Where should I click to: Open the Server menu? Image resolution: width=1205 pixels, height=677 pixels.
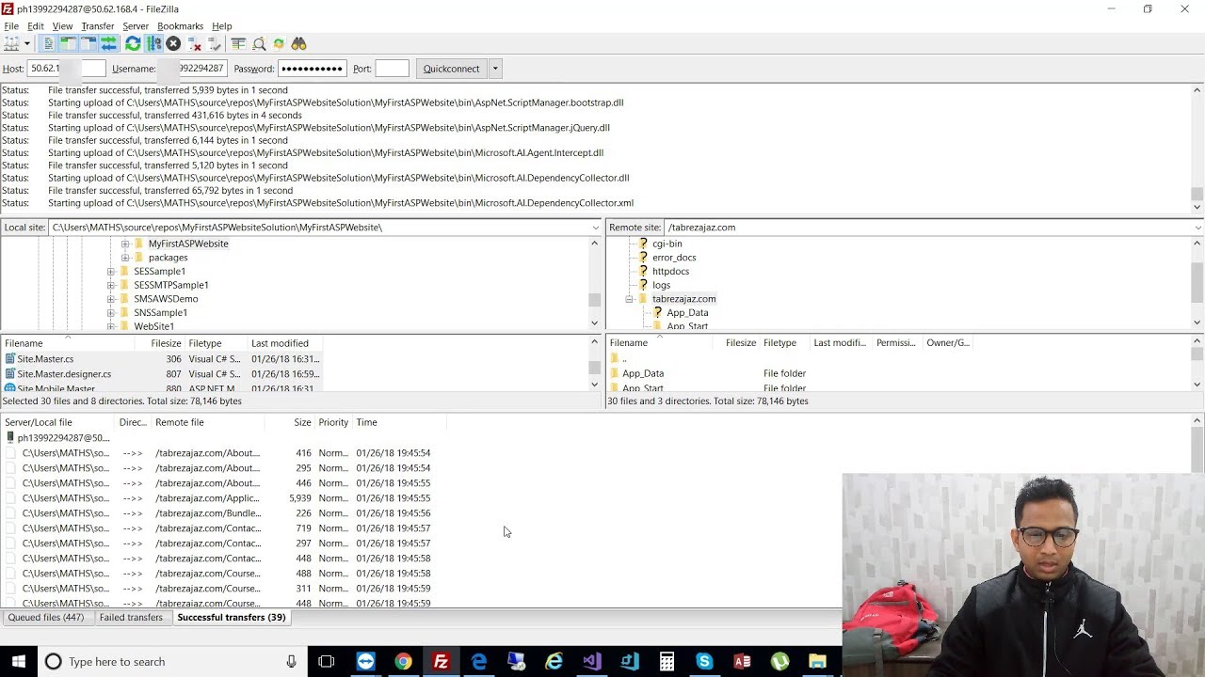tap(136, 26)
